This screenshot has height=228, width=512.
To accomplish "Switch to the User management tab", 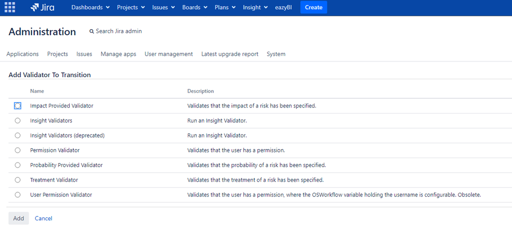I will click(x=169, y=54).
